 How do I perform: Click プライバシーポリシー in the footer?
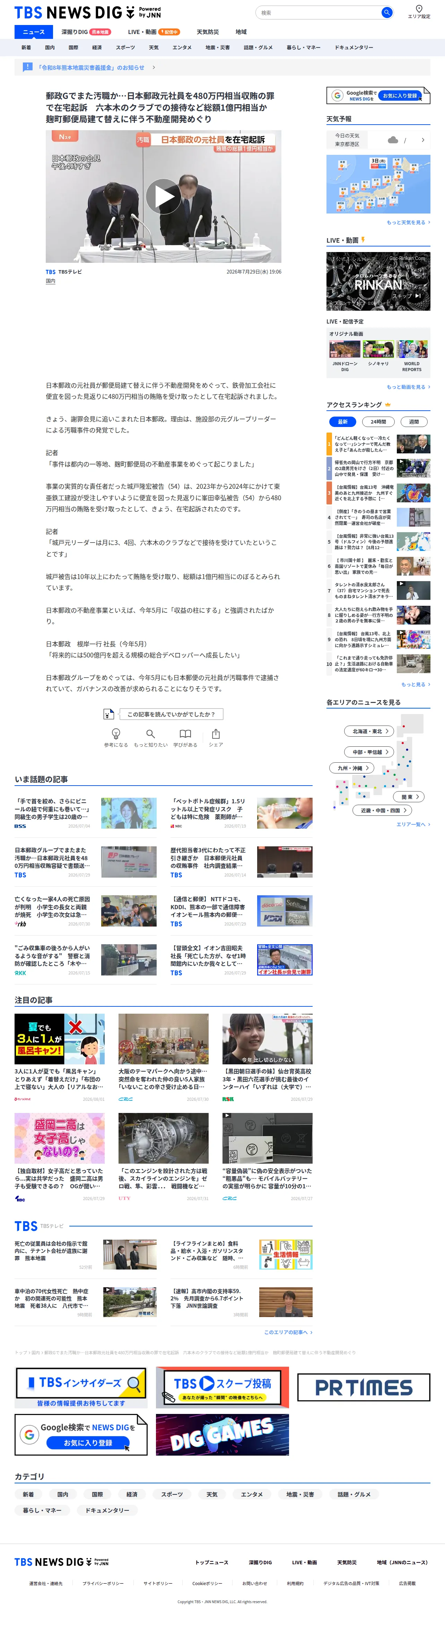[x=103, y=1583]
